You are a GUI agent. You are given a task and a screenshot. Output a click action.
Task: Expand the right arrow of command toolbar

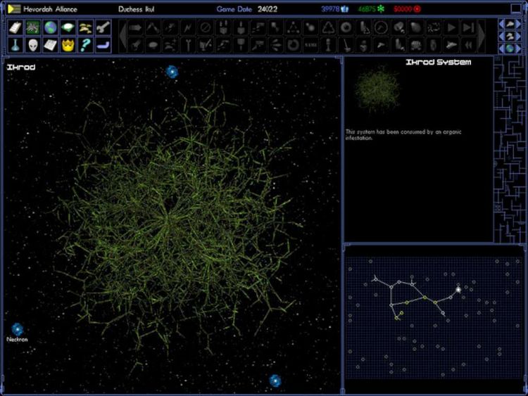tap(482, 37)
